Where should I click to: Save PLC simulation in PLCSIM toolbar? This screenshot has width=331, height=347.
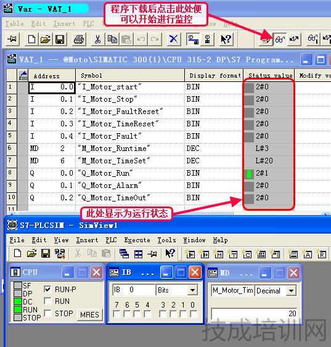(x=46, y=254)
